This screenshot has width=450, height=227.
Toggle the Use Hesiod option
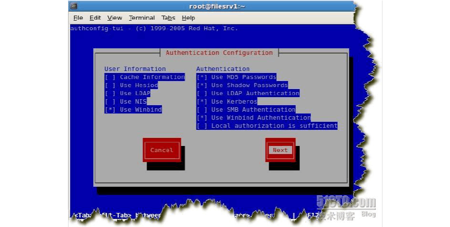point(110,85)
